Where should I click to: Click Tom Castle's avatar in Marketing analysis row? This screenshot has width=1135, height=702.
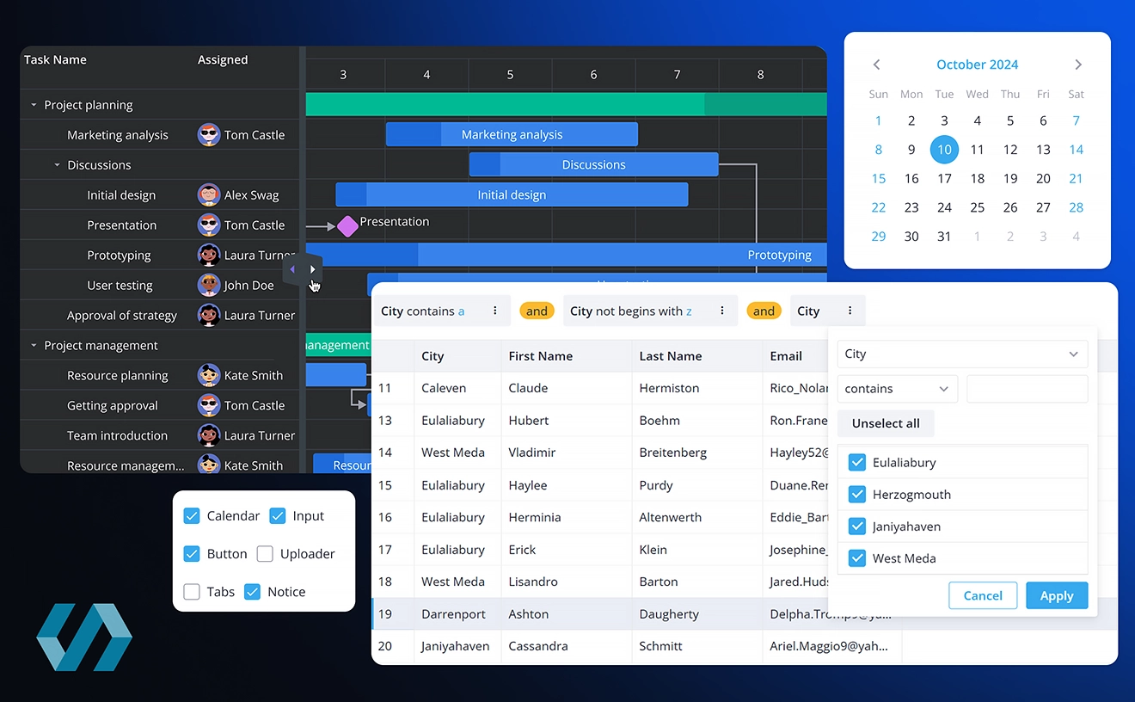pos(208,134)
